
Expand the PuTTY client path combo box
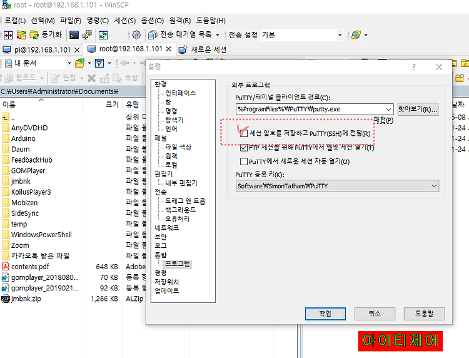[x=388, y=110]
